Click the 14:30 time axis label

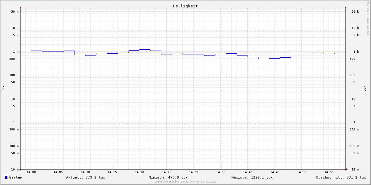(194, 172)
